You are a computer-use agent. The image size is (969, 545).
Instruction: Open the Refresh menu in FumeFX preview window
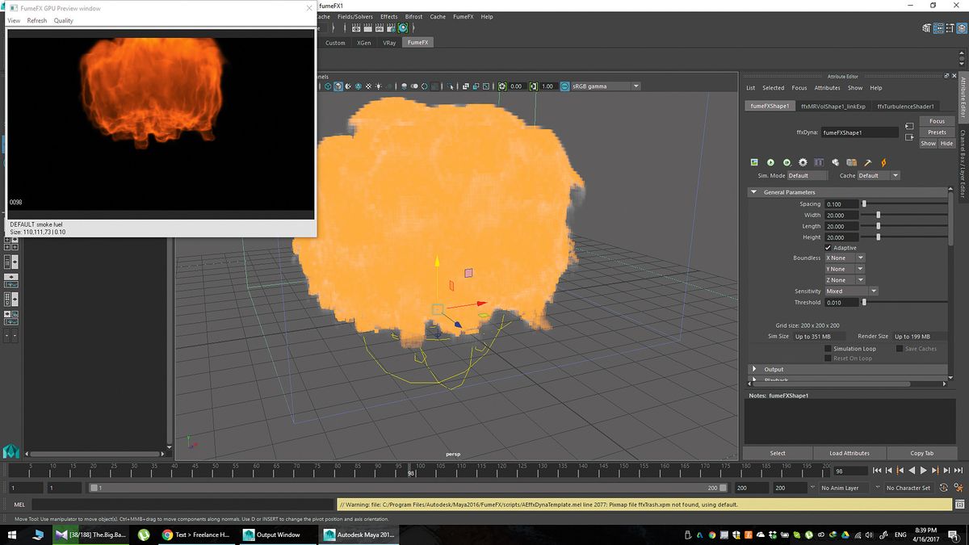pos(36,20)
